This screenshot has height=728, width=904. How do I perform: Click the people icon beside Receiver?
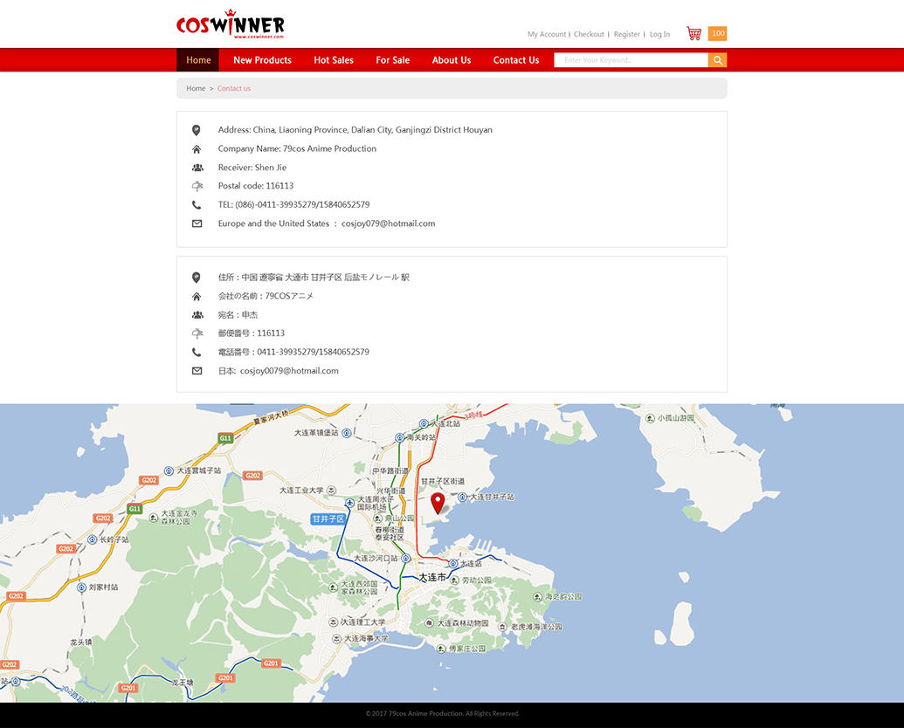coord(197,168)
